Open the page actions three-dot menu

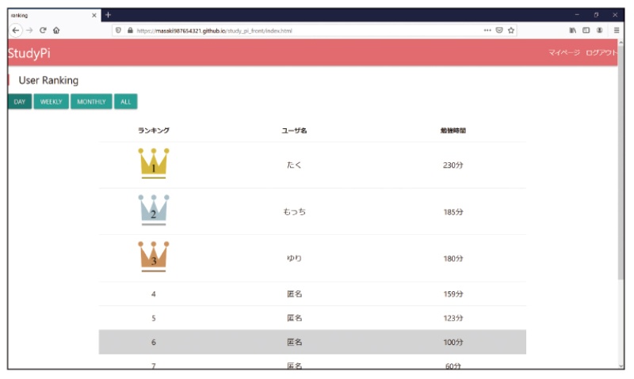pyautogui.click(x=487, y=30)
